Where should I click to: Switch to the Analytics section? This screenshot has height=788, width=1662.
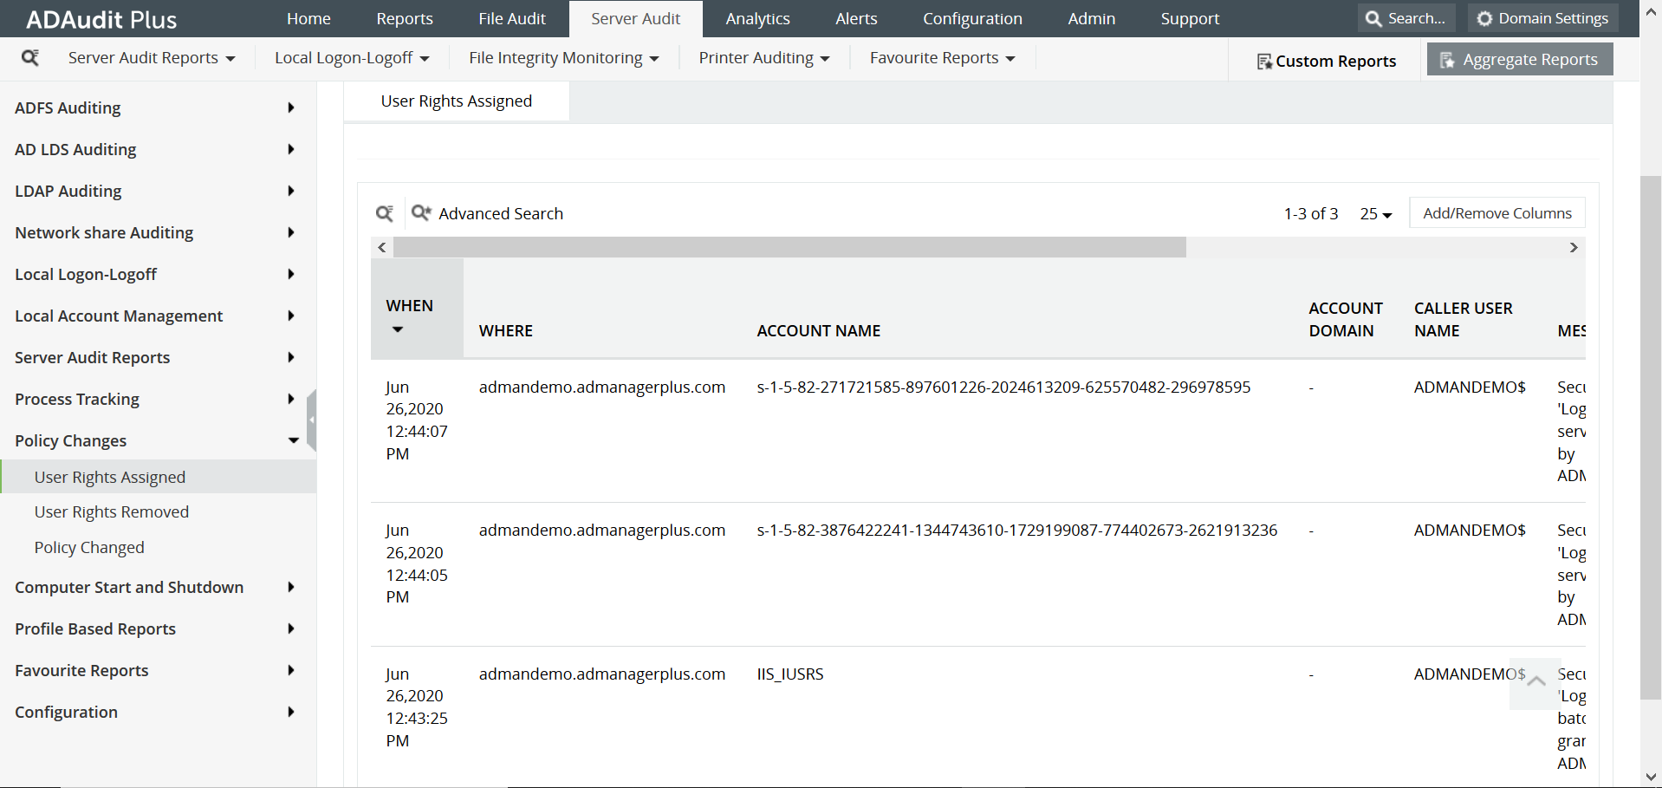click(757, 18)
